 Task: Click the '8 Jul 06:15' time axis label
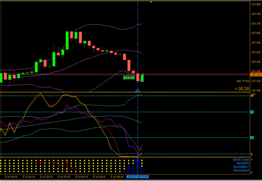click(117, 177)
